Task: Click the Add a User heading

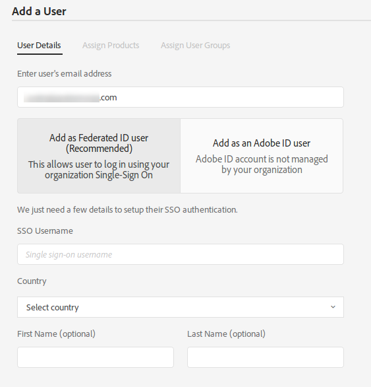Action: 39,11
